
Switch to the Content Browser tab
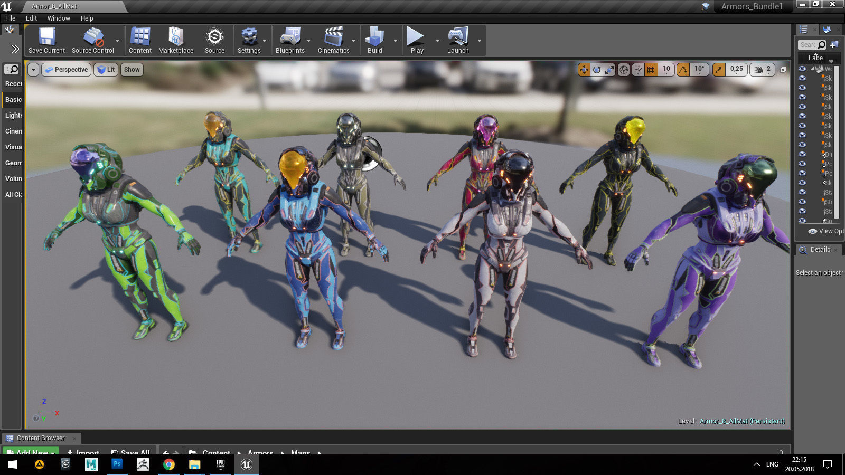41,438
